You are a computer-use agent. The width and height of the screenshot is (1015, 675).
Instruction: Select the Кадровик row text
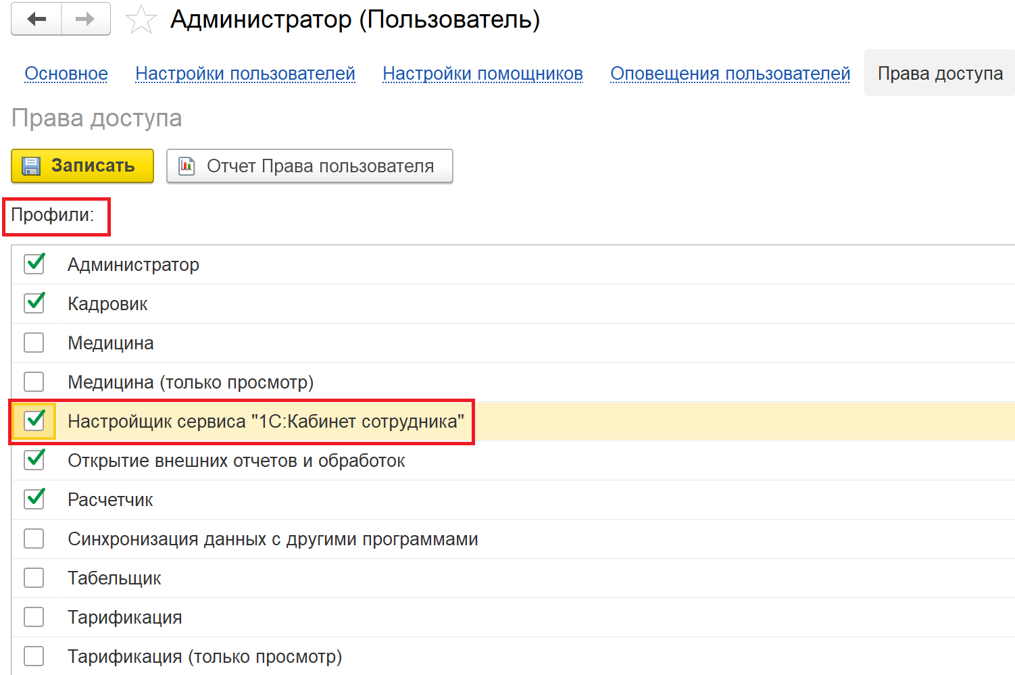[x=107, y=304]
